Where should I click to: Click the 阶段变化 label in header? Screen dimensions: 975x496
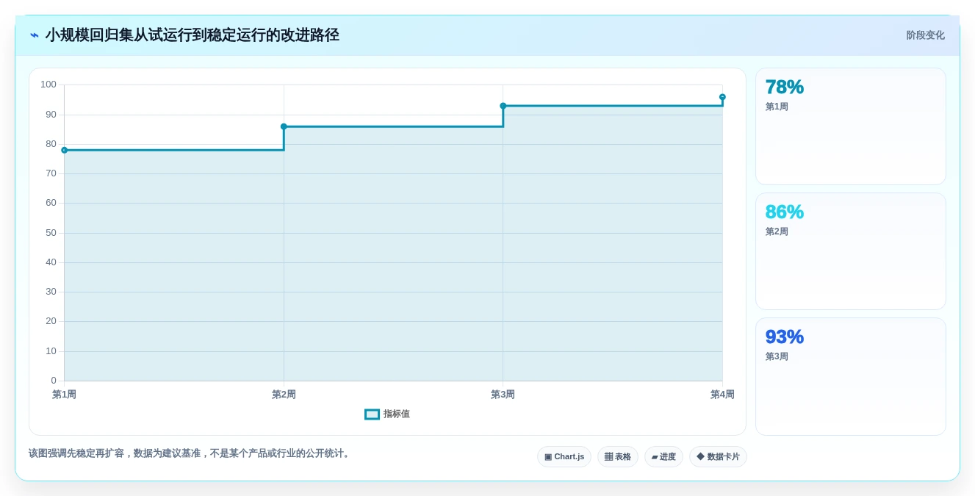925,35
